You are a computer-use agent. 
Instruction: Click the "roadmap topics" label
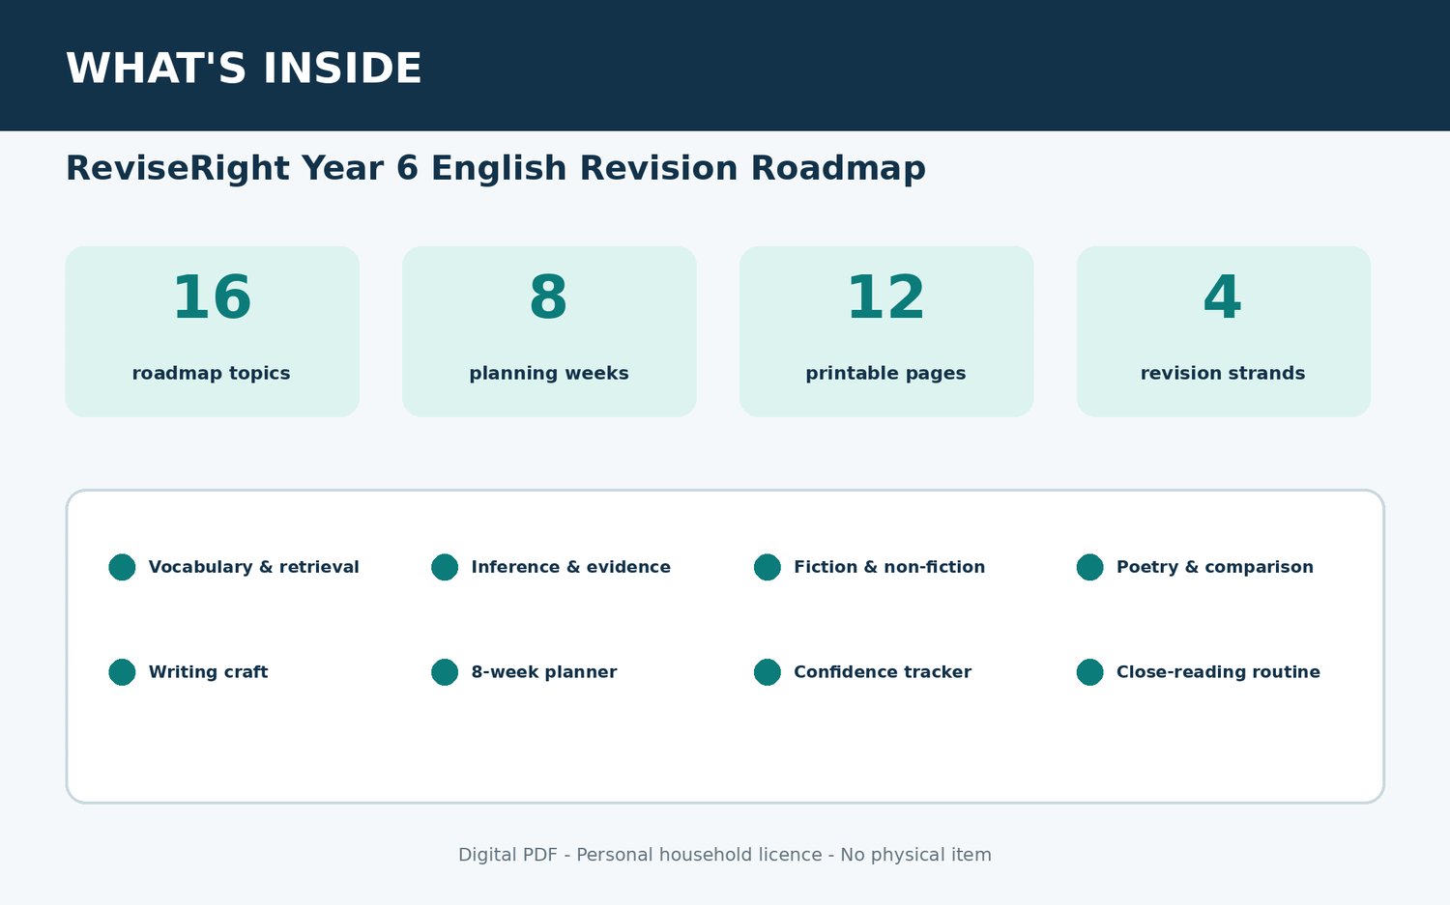pyautogui.click(x=211, y=373)
